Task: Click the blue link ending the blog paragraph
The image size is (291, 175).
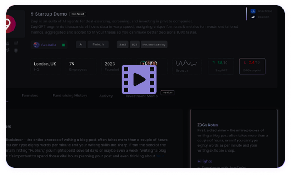Action: (160, 156)
